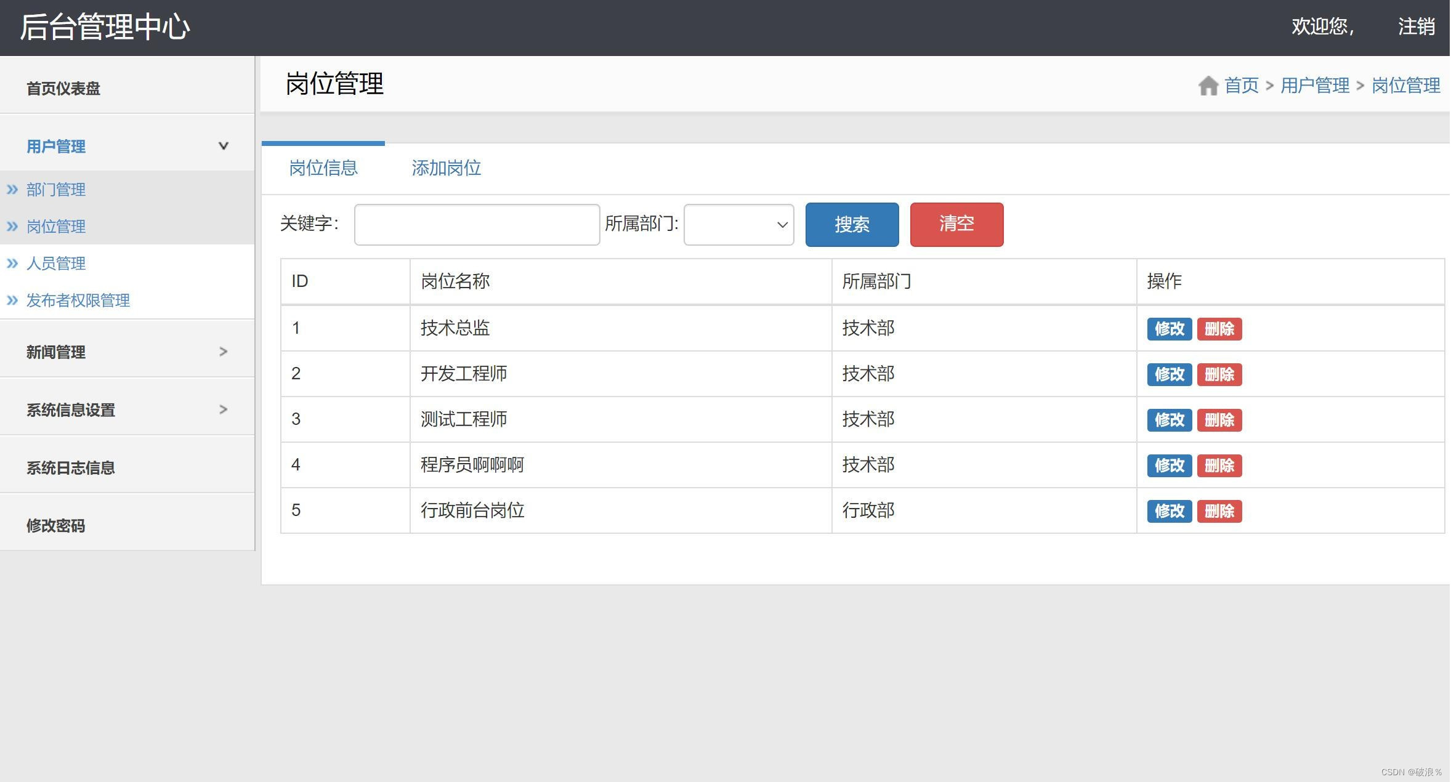Screen dimensions: 1451x782
Task: Click the 开发工程师 cell
Action: [x=621, y=374]
